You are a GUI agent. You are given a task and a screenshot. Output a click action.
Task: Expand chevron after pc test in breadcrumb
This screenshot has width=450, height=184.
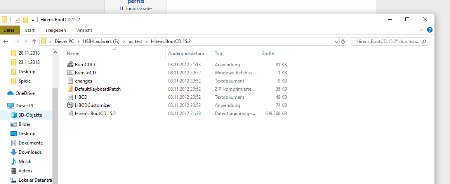[x=146, y=41]
